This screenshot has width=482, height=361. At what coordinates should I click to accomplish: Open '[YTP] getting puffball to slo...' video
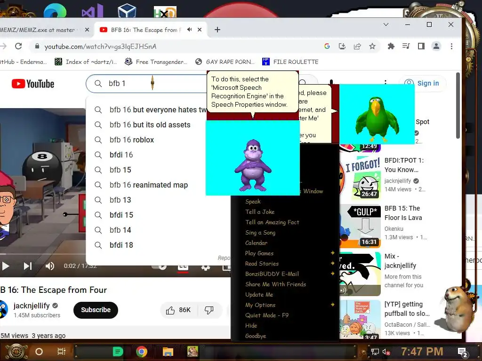coord(407,309)
